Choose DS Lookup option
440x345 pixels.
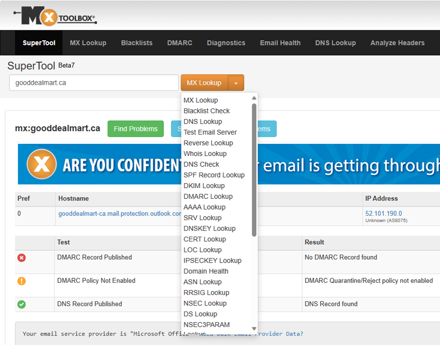tap(200, 314)
